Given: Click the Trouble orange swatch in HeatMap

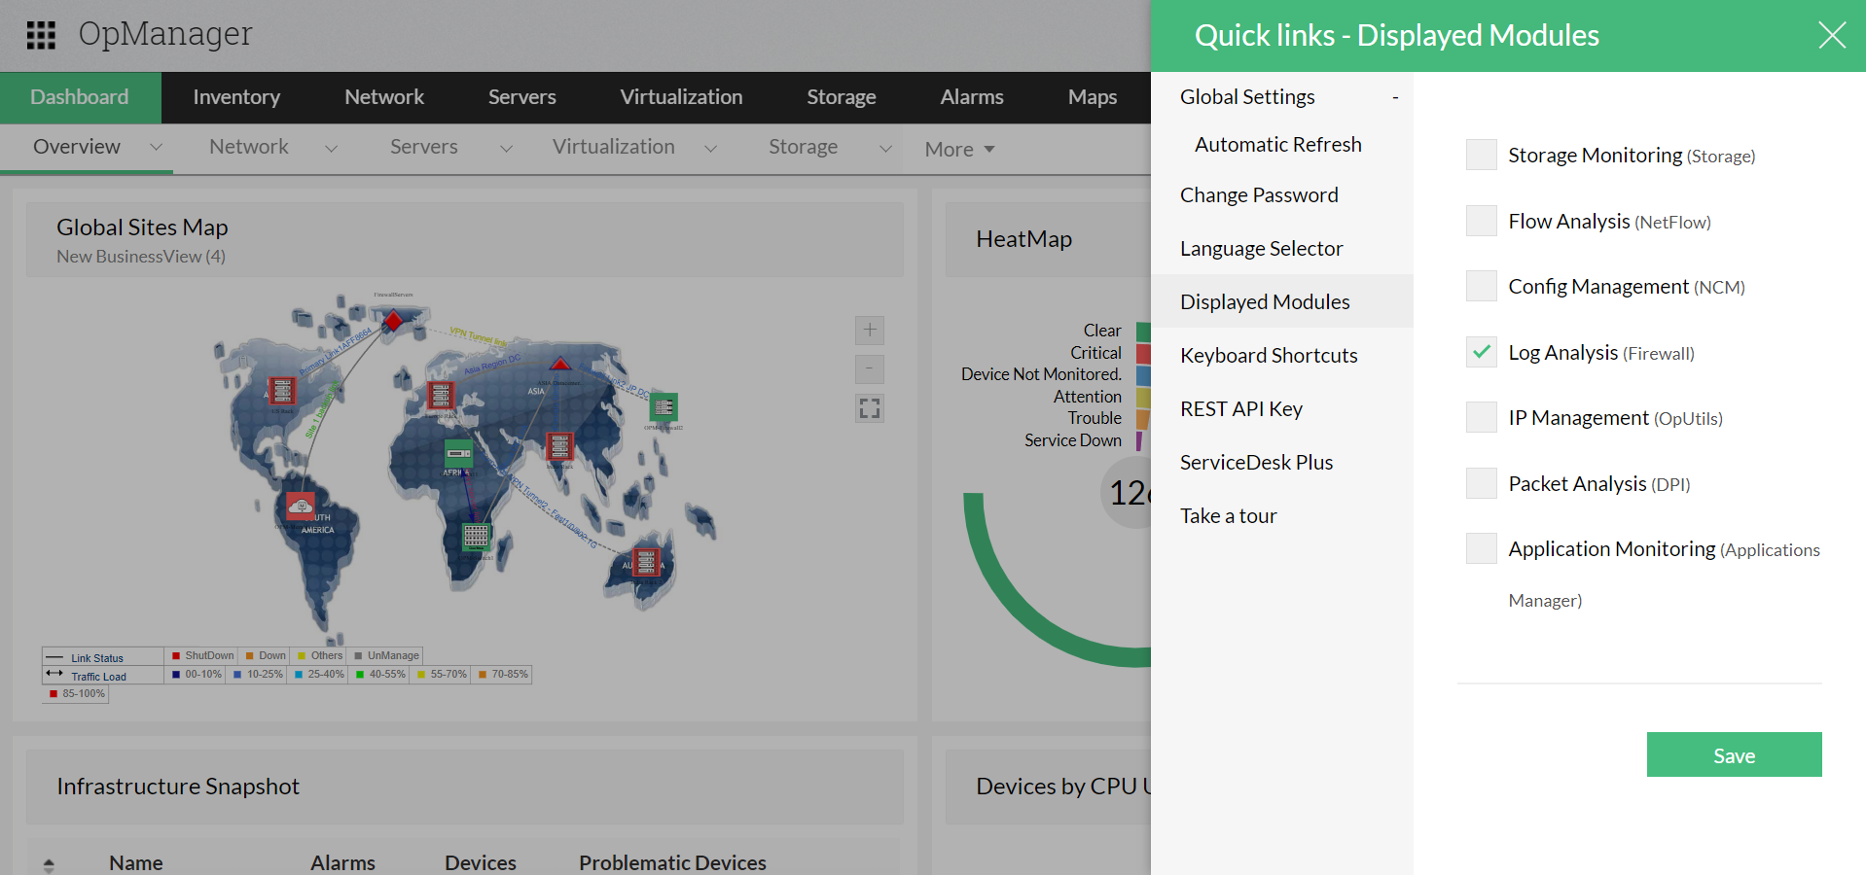Looking at the screenshot, I should pyautogui.click(x=1143, y=419).
